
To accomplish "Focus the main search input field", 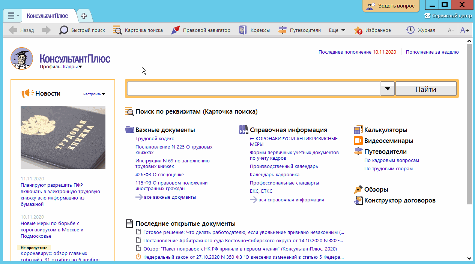I will tap(254, 88).
